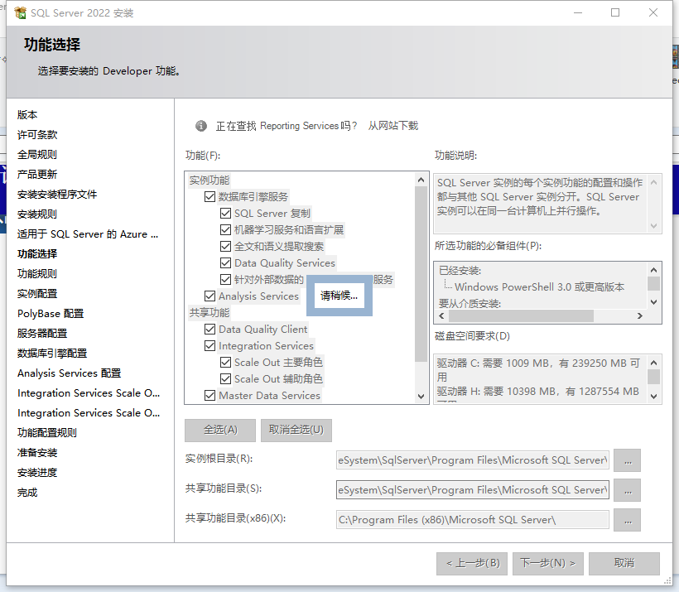Click the feature list scroll up arrow

pyautogui.click(x=421, y=180)
